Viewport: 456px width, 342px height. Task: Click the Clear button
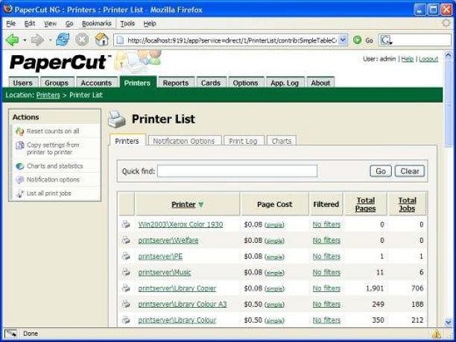click(410, 171)
